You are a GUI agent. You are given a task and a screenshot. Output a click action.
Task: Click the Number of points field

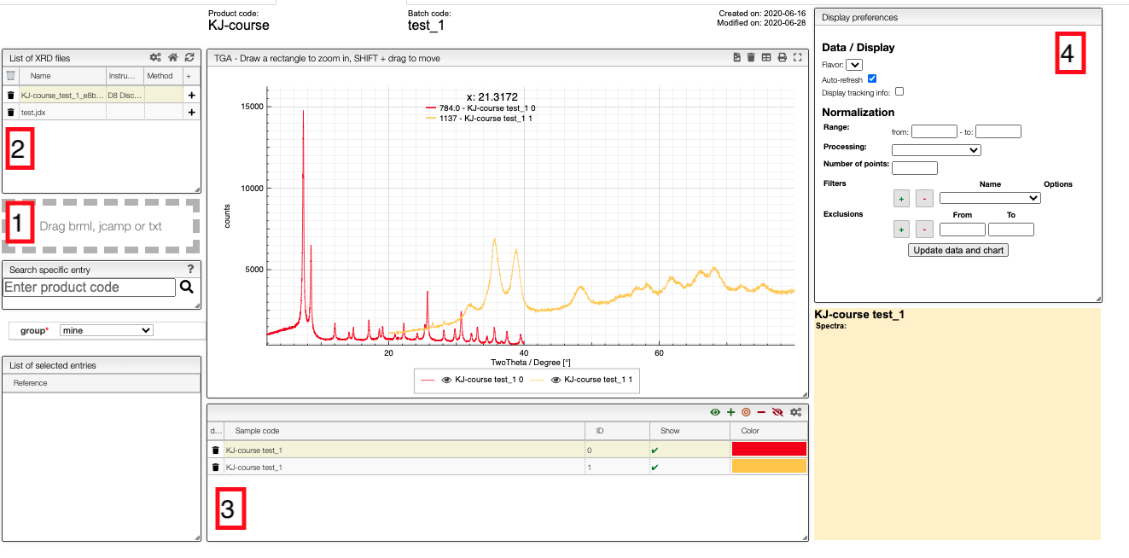click(x=915, y=168)
